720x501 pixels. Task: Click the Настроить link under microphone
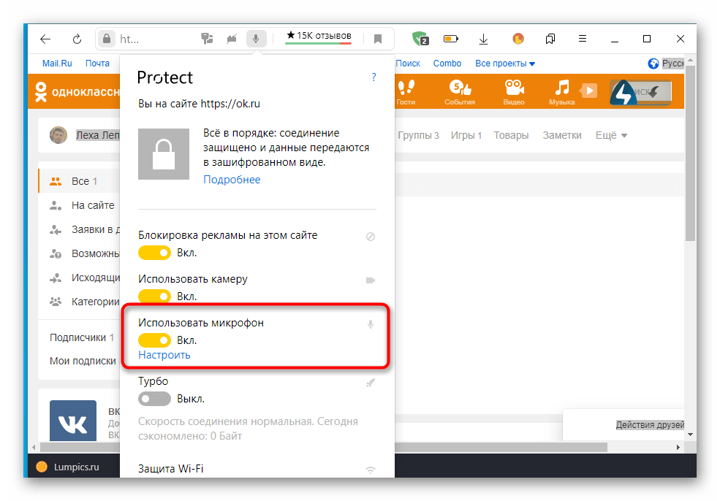(x=164, y=355)
